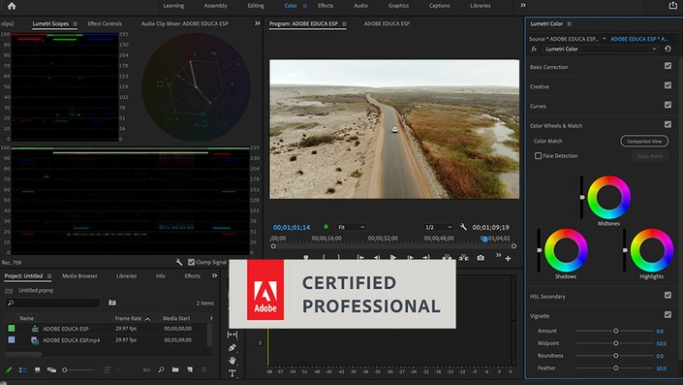
Task: Switch Project panel to Freeform view
Action: click(51, 369)
